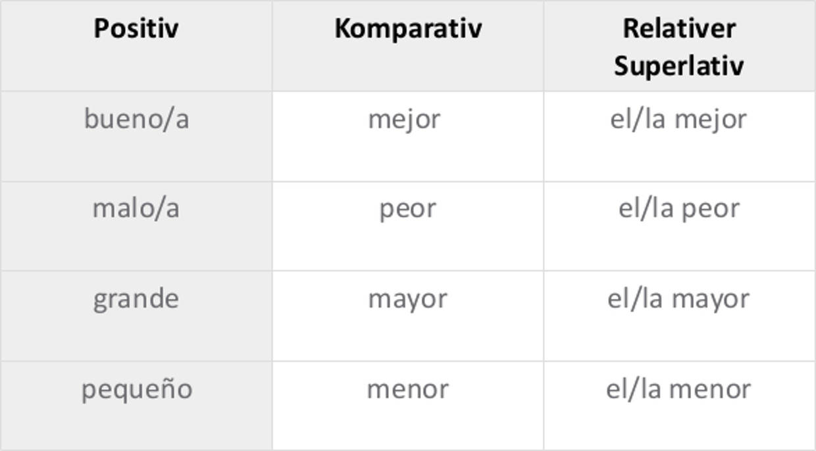Select 'mejor' in the Komparativ column
Image resolution: width=816 pixels, height=451 pixels.
[404, 120]
